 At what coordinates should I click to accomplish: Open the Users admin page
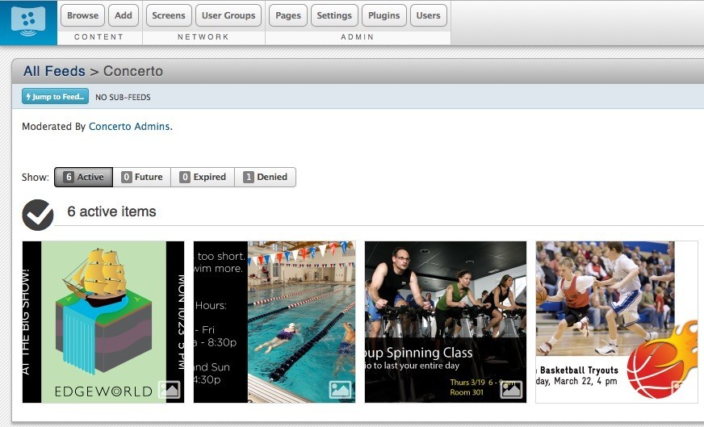(428, 15)
